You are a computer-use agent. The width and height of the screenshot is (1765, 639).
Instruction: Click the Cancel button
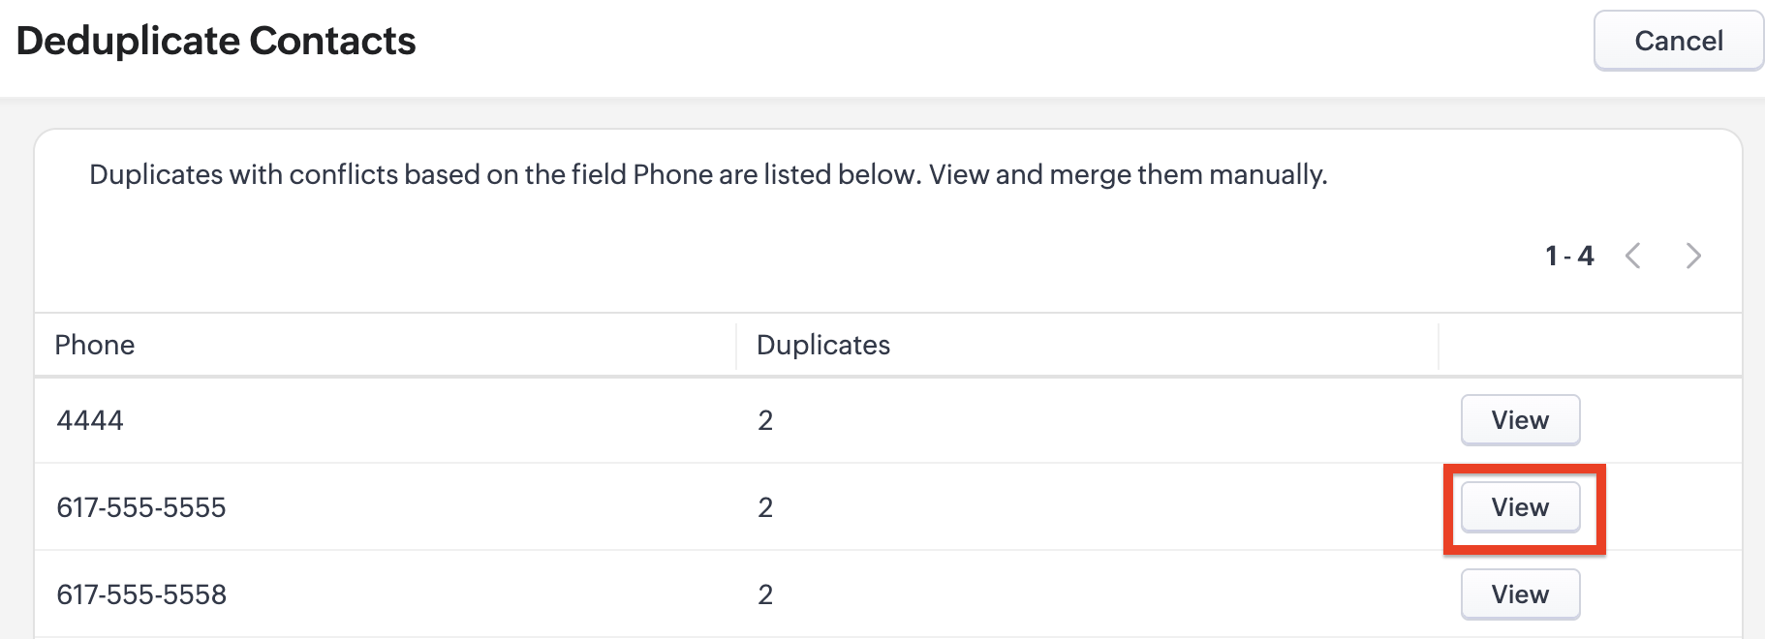click(x=1678, y=41)
